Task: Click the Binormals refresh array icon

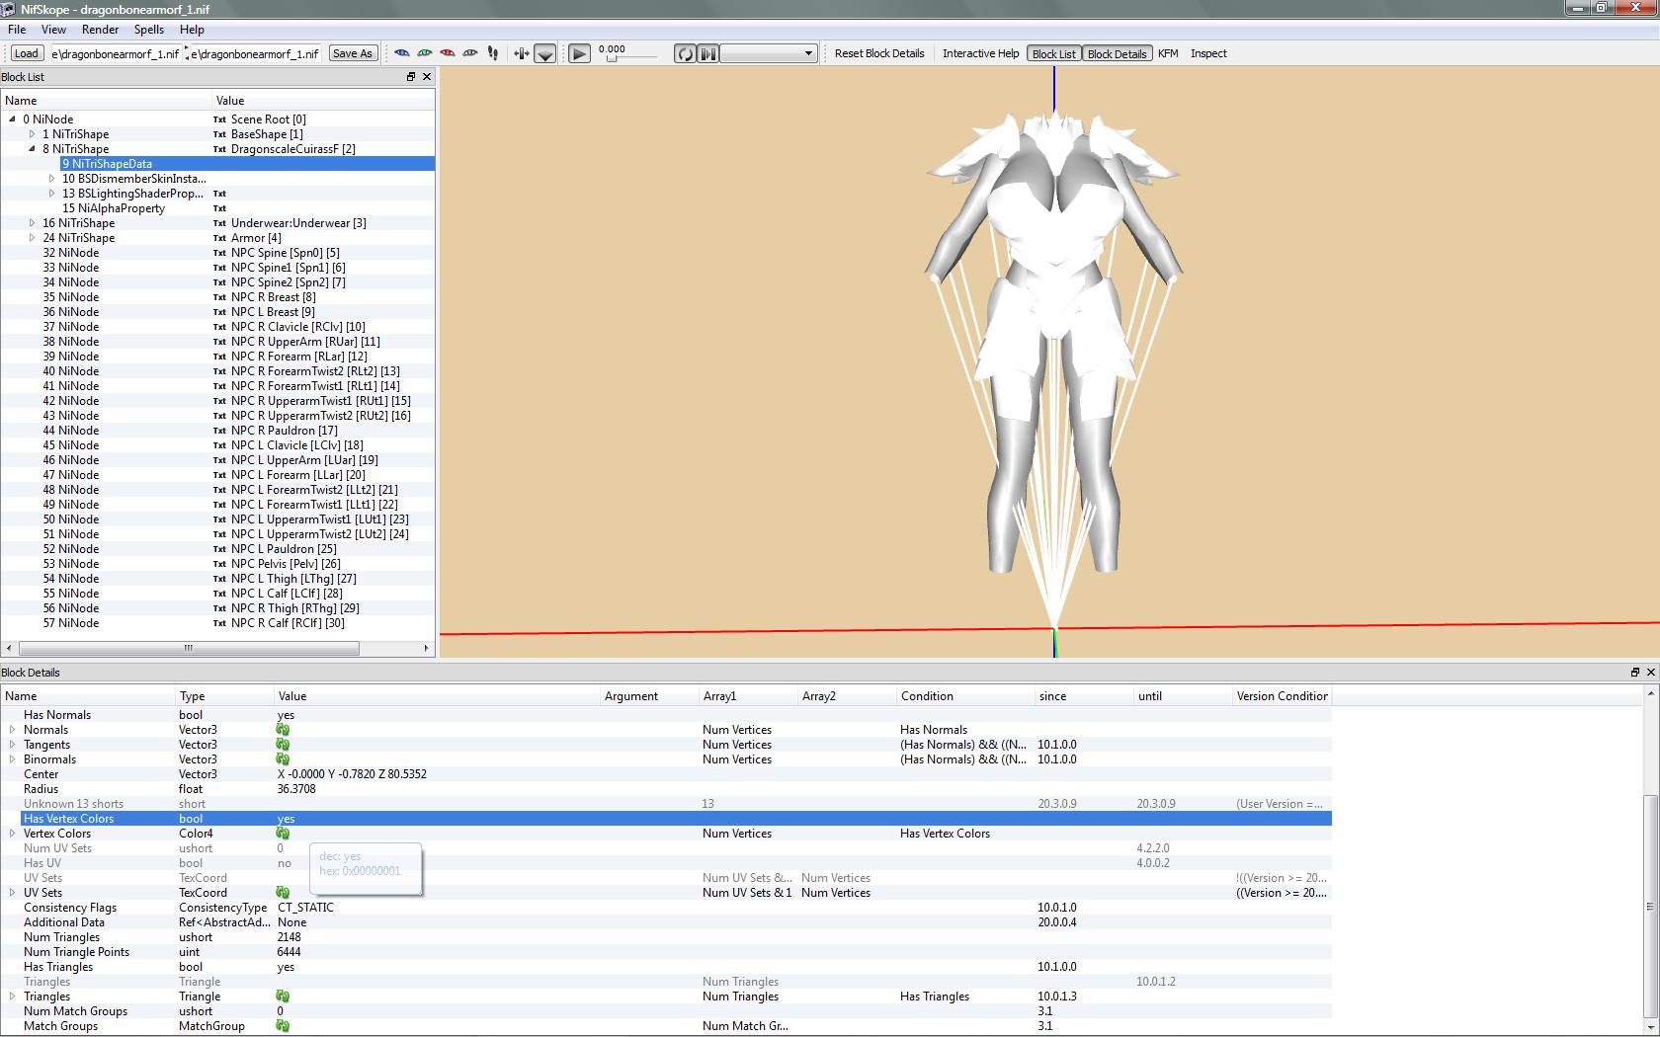Action: (x=283, y=759)
